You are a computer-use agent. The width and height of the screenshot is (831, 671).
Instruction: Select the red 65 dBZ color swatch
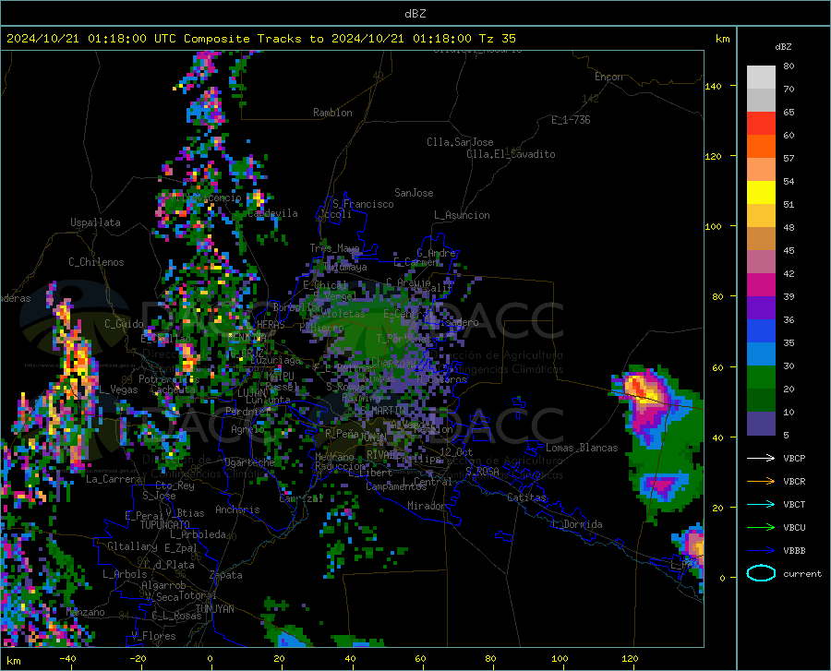click(x=761, y=124)
